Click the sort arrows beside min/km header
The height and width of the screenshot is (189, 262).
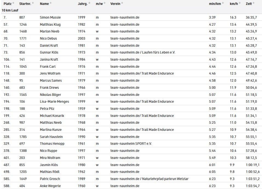coord(223,3)
